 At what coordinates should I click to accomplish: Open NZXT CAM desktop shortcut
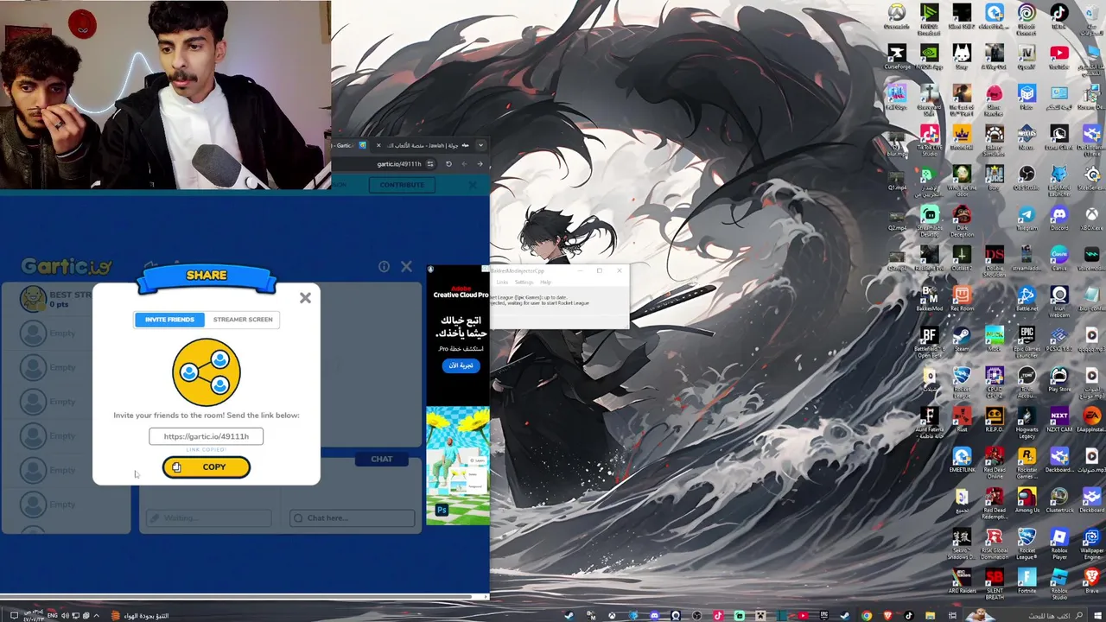click(1059, 419)
